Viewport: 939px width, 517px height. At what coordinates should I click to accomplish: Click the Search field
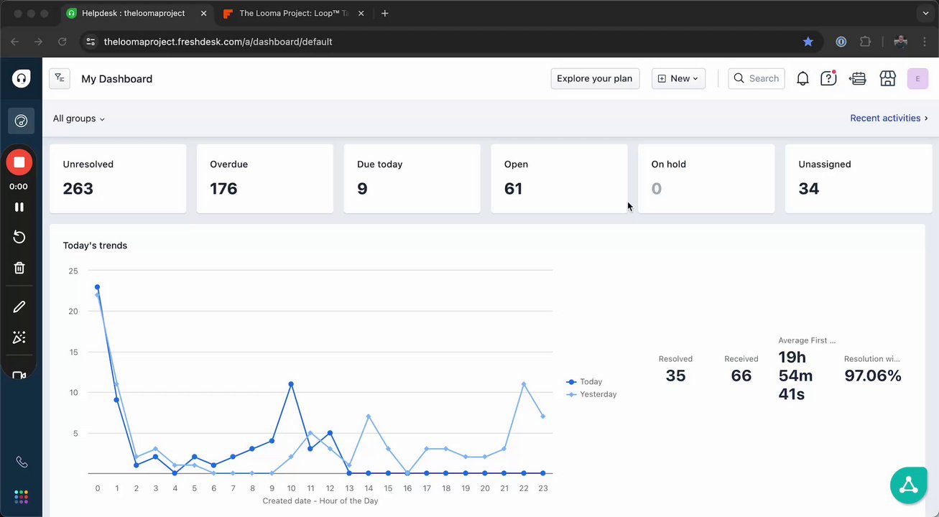(x=757, y=79)
